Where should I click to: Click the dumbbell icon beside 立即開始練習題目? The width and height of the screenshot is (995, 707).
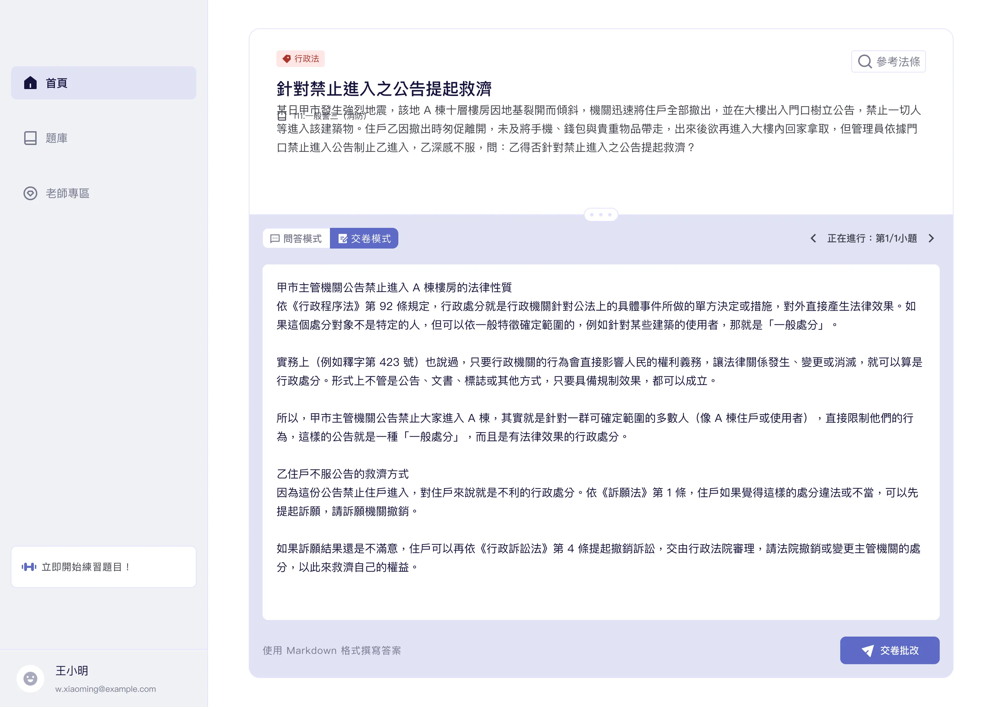point(29,567)
